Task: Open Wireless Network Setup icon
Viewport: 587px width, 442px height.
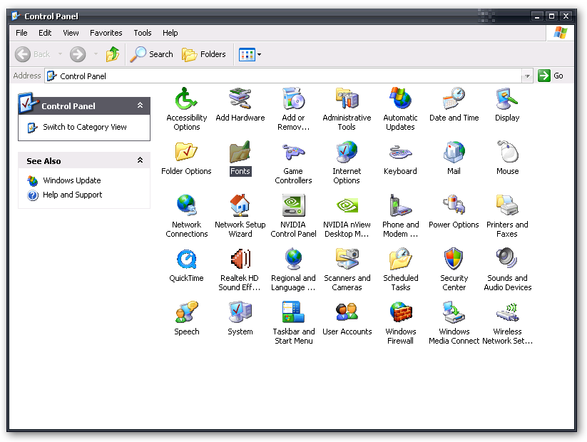Action: click(x=507, y=313)
